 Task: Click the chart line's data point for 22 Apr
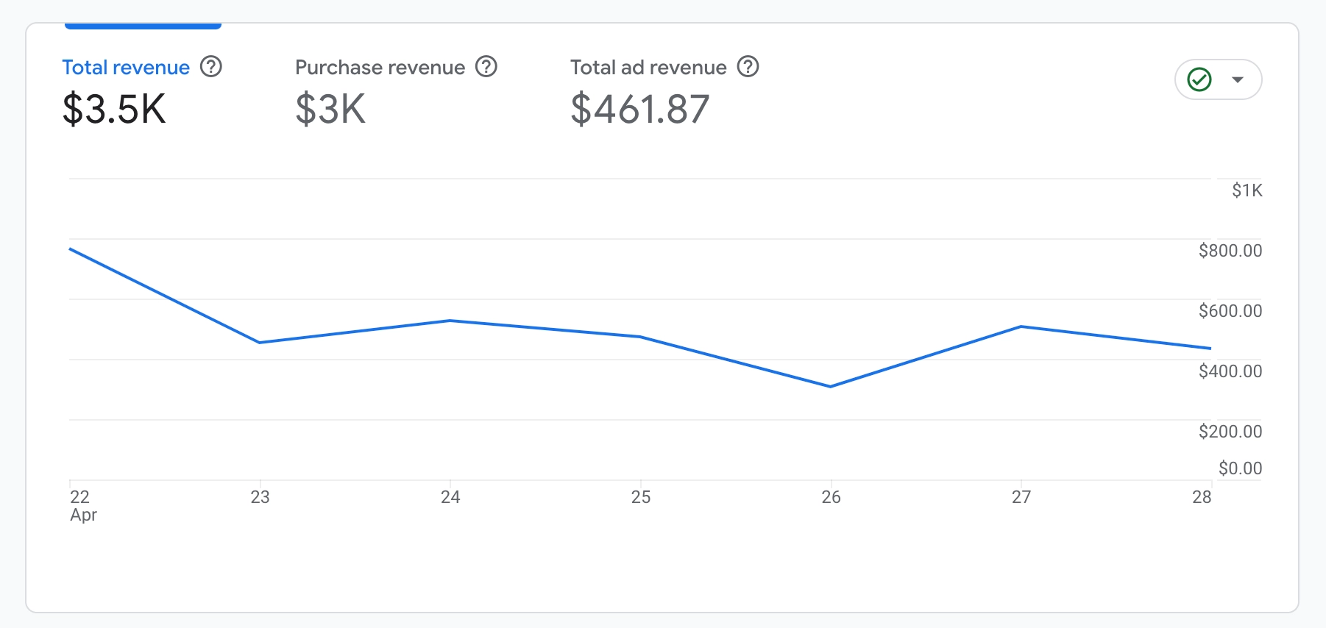coord(71,249)
